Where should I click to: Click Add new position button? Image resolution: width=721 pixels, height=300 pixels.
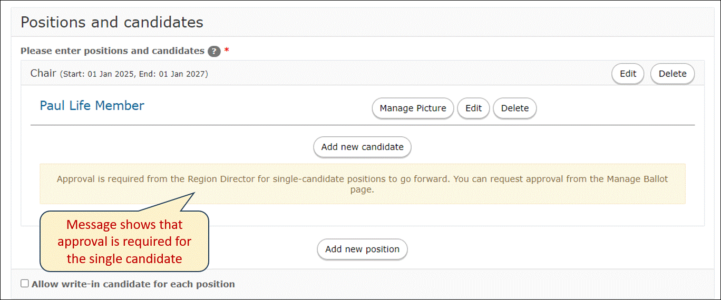tap(362, 249)
